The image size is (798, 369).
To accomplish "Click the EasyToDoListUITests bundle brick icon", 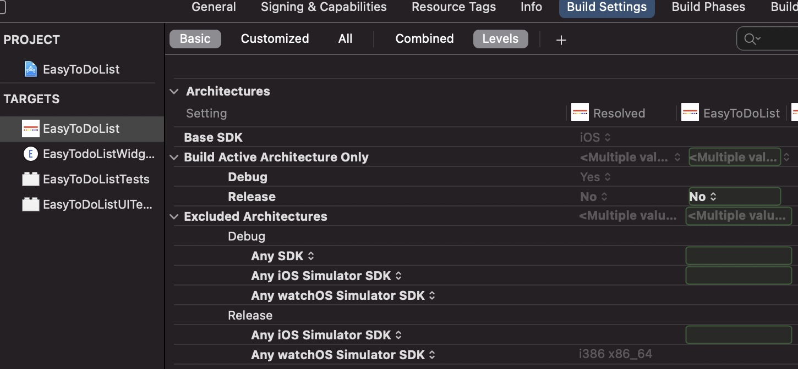I will point(31,204).
